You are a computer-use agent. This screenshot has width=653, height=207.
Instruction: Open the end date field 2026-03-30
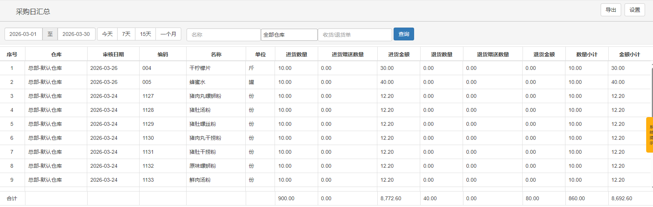click(x=76, y=34)
